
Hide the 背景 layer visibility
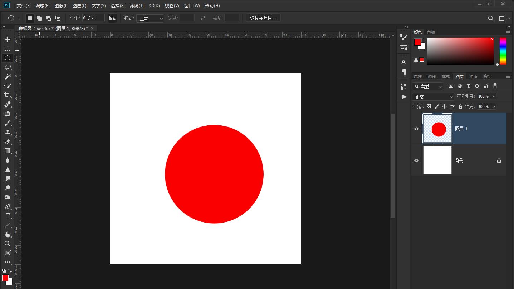click(416, 160)
